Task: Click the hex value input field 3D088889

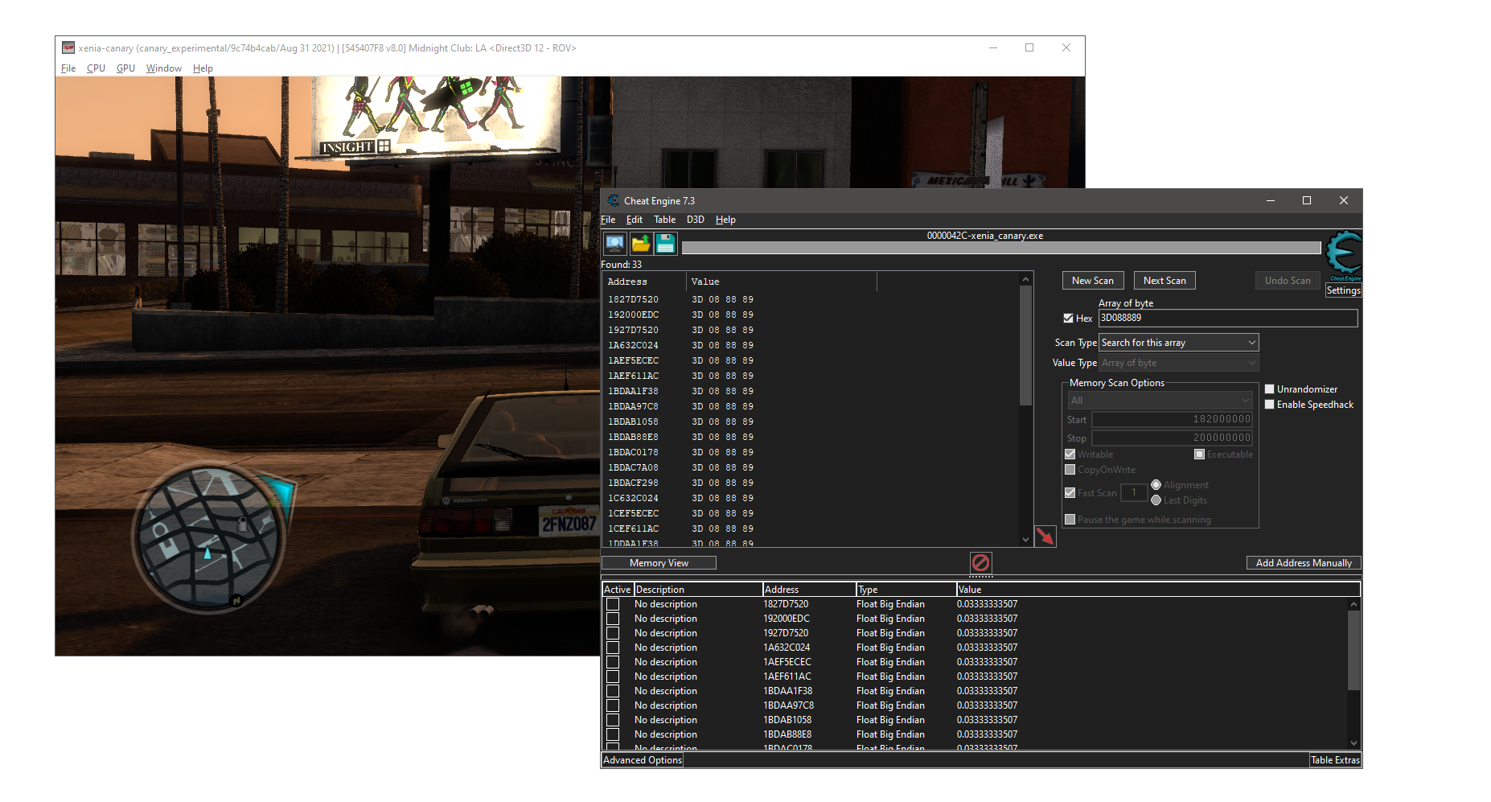Action: (1228, 319)
